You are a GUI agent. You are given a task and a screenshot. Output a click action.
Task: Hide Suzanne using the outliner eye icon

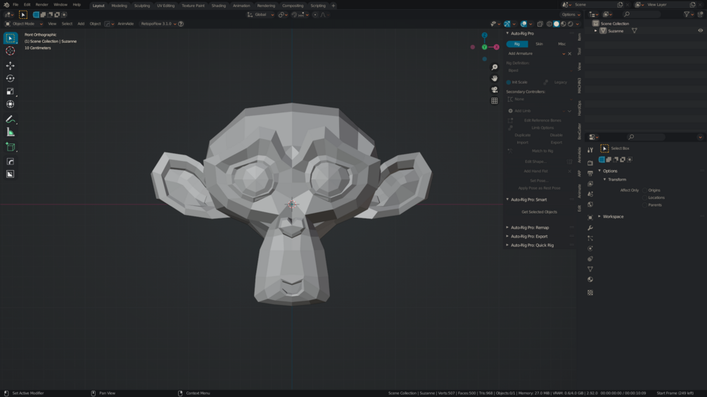(700, 31)
